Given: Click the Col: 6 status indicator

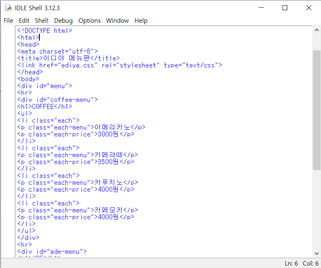Looking at the screenshot, I should 310,263.
